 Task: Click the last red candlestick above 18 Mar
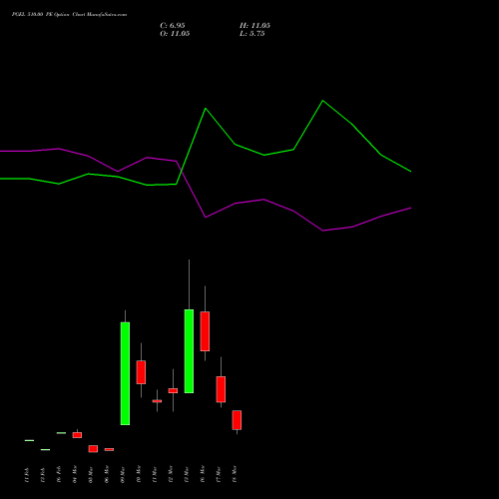coord(237,420)
